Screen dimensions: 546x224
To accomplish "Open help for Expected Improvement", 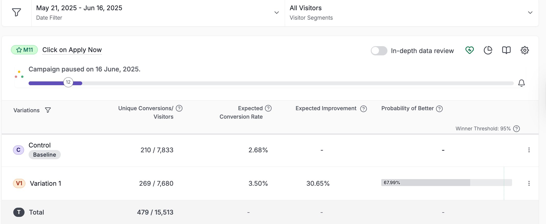I will click(363, 109).
